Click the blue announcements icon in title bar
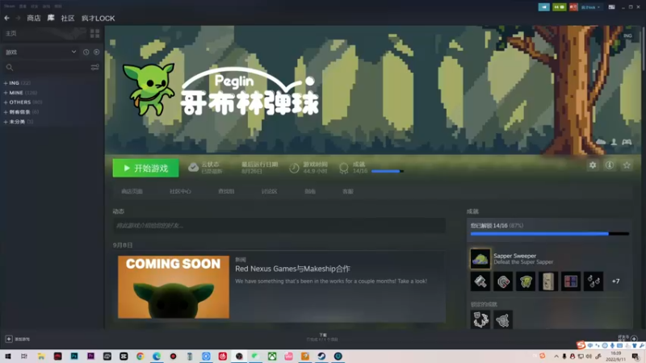This screenshot has height=363, width=646. (543, 7)
